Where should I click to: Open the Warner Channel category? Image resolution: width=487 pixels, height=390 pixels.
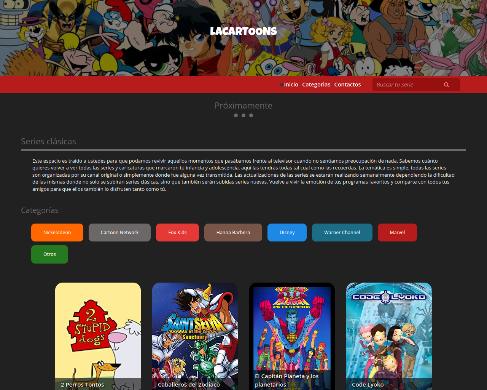(342, 232)
